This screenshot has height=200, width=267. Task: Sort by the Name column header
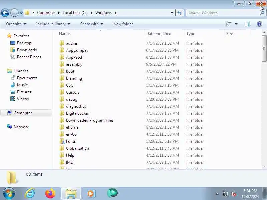pos(100,34)
